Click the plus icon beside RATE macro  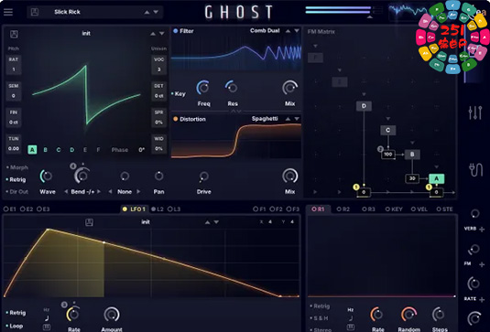pos(482,300)
